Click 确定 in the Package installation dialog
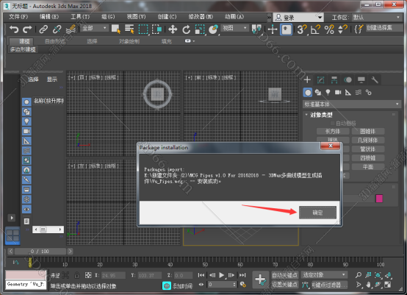Image resolution: width=407 pixels, height=295 pixels. [x=317, y=213]
